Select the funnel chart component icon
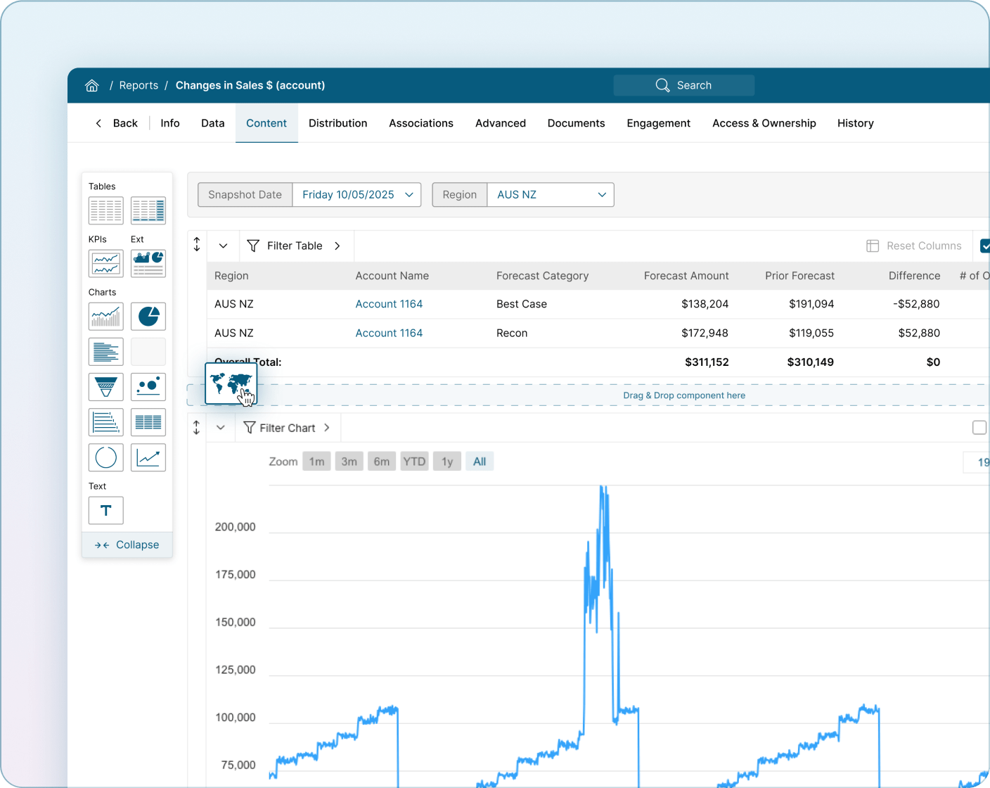Screen dimensions: 990x788 click(105, 387)
